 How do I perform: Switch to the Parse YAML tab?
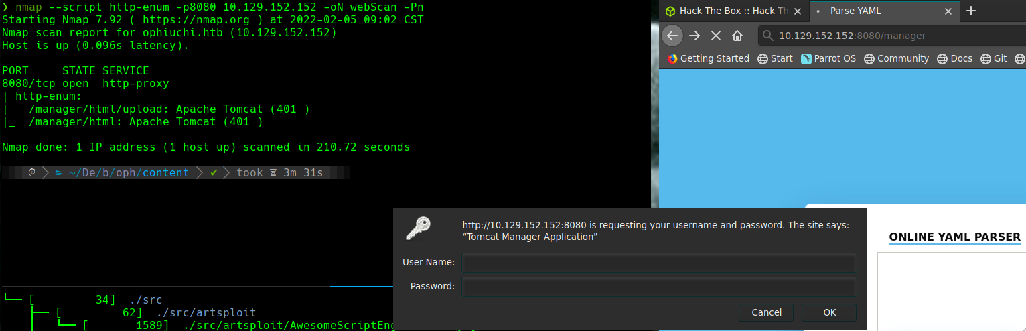click(884, 11)
